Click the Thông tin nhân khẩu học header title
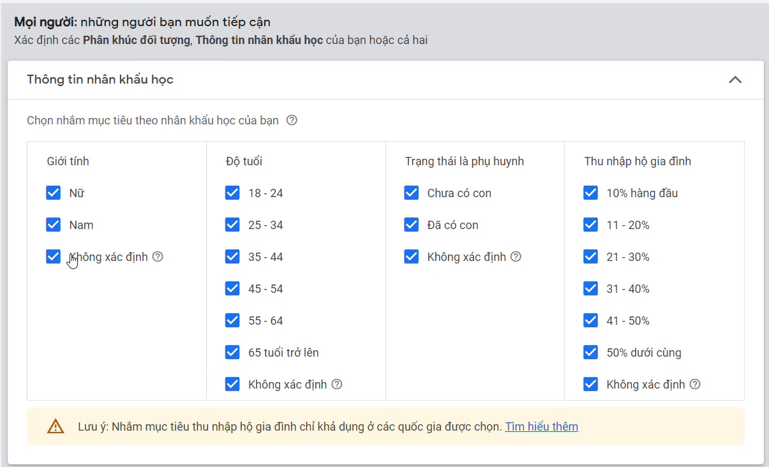 coord(100,80)
